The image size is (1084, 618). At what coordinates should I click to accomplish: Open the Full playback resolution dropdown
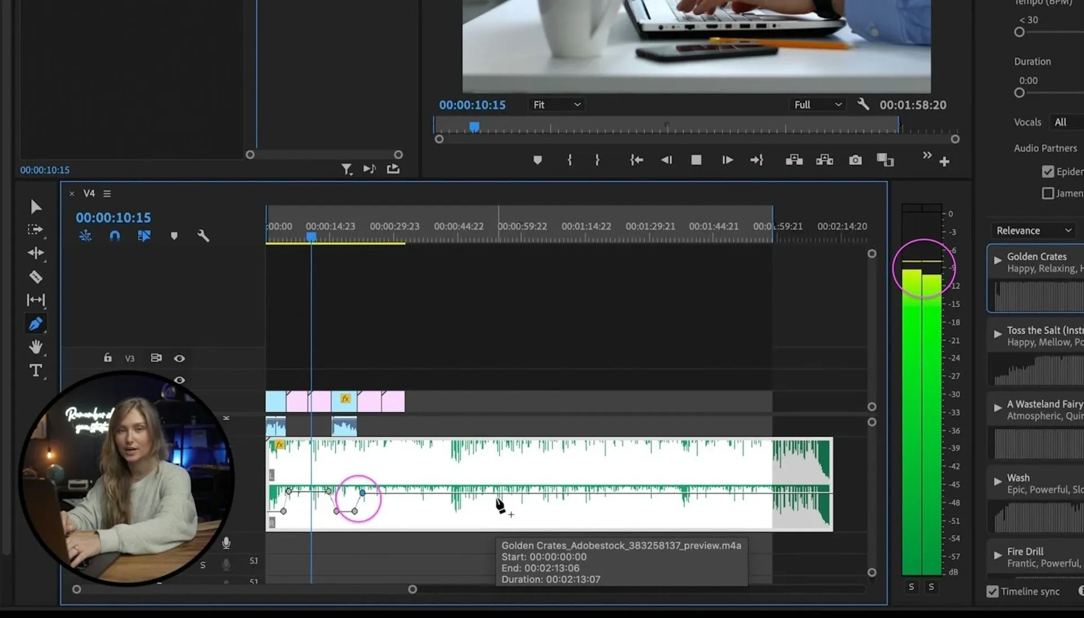(818, 105)
